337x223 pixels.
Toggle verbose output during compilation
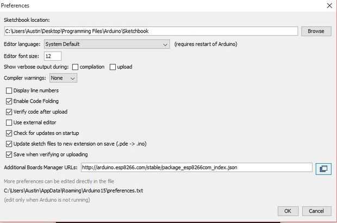pyautogui.click(x=75, y=67)
